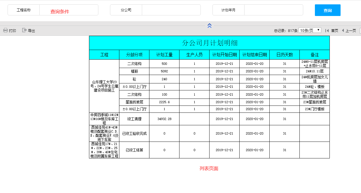Click the 计划工量 column header
The width and height of the screenshot is (361, 193).
(164, 55)
